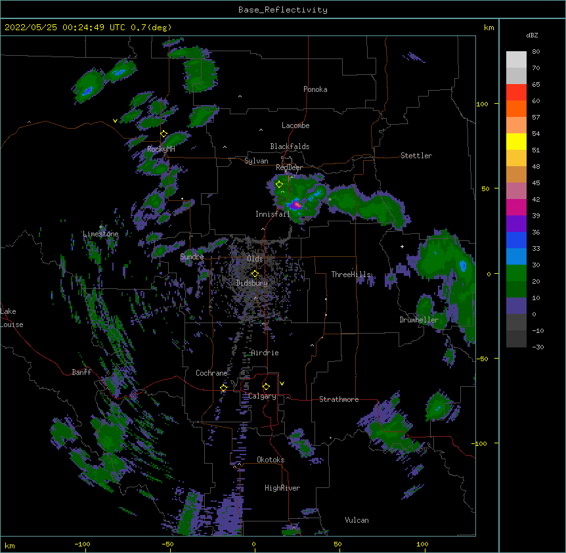Screen dimensions: 566x553
Task: Click the Cochrane label
Action: pyautogui.click(x=211, y=373)
